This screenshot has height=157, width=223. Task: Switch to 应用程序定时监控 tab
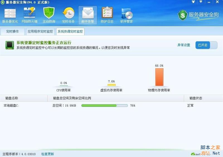tap(40, 32)
